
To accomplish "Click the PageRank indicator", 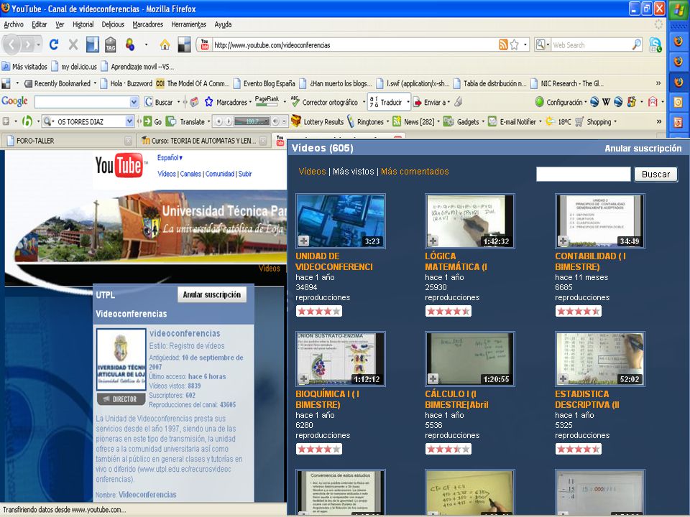I will pos(267,101).
